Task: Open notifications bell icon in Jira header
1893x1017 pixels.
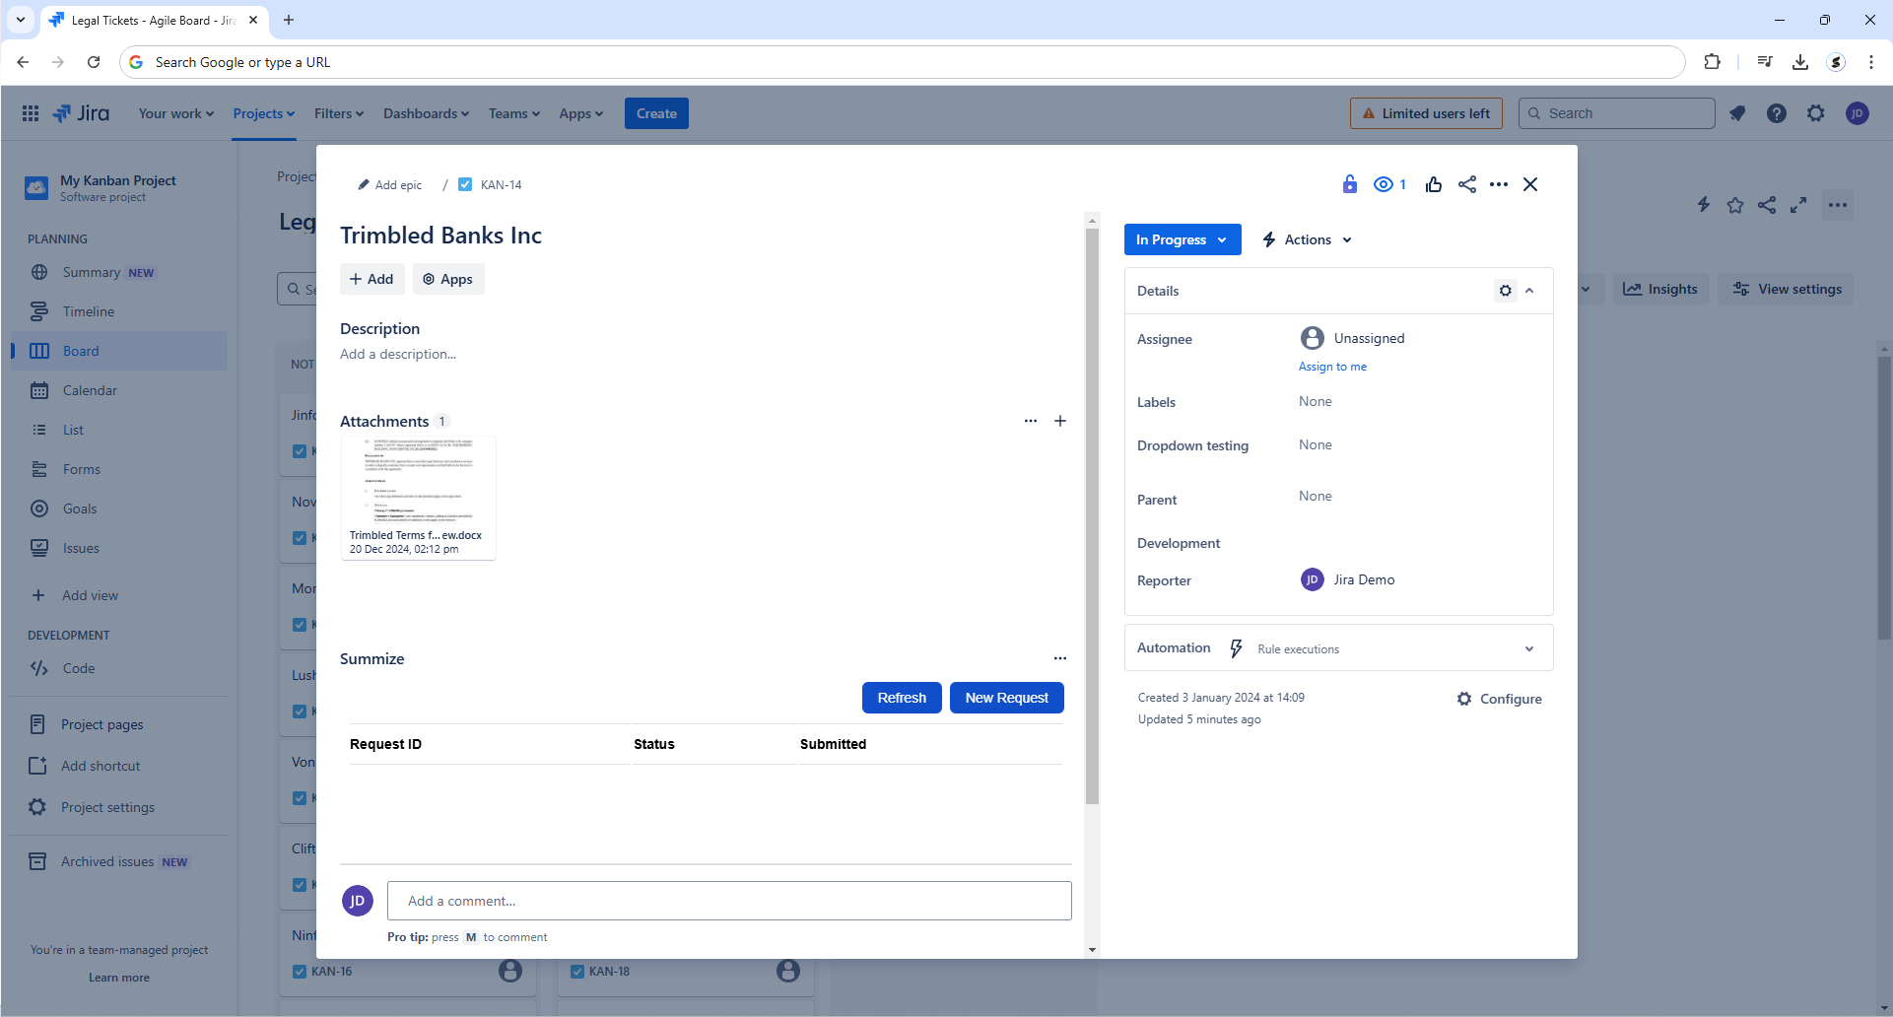Action: [x=1737, y=113]
